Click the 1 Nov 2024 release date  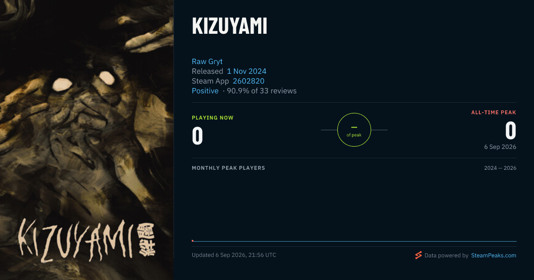(247, 71)
